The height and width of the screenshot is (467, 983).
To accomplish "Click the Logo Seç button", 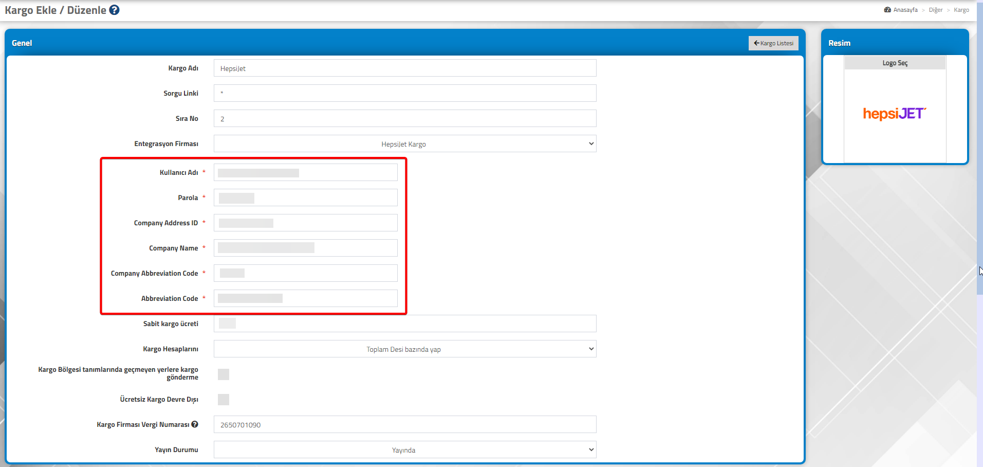I will click(895, 63).
